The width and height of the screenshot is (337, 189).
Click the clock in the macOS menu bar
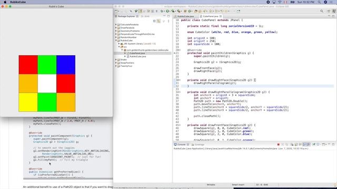[x=305, y=2]
